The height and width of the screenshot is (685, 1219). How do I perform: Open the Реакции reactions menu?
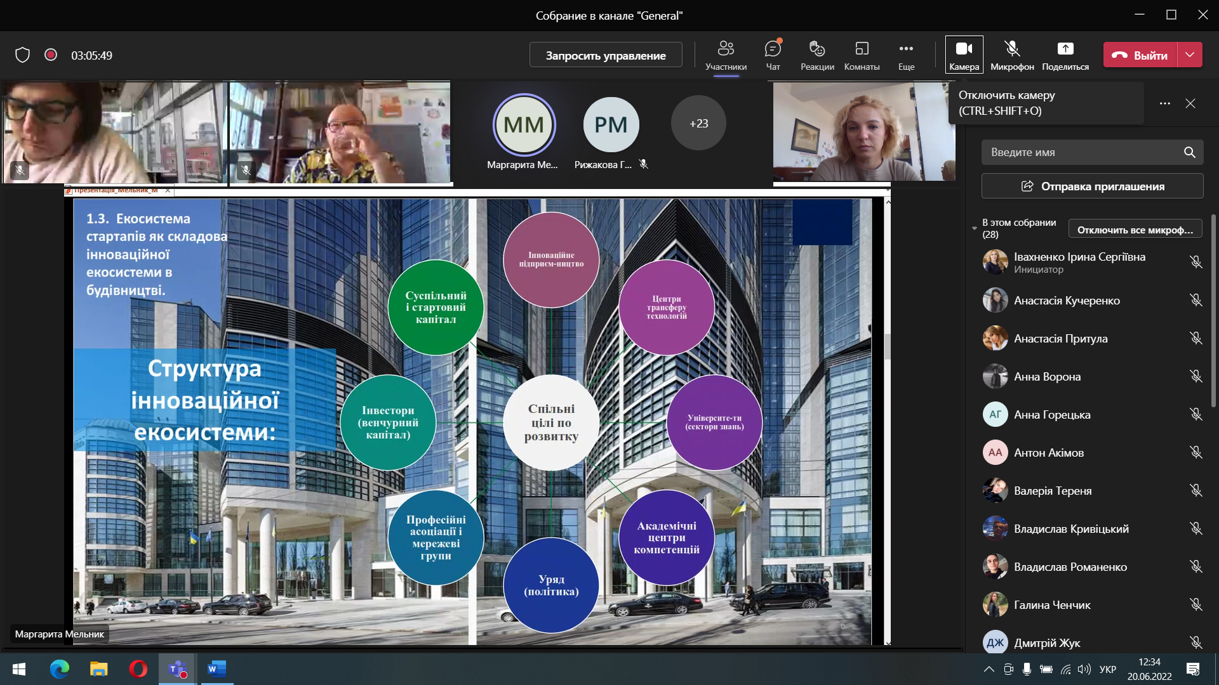click(817, 55)
